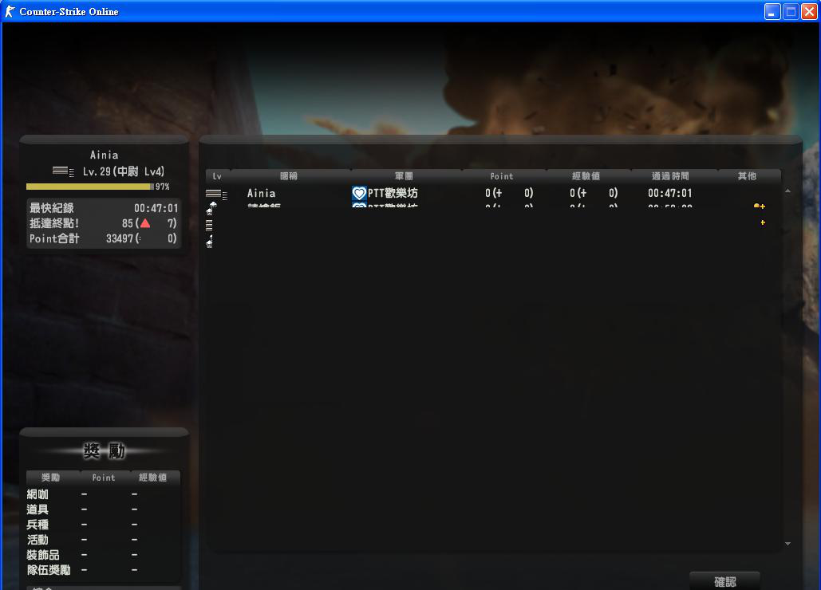Click the Point合計 total value 33497
Viewport: 821px width, 590px height.
click(x=120, y=238)
